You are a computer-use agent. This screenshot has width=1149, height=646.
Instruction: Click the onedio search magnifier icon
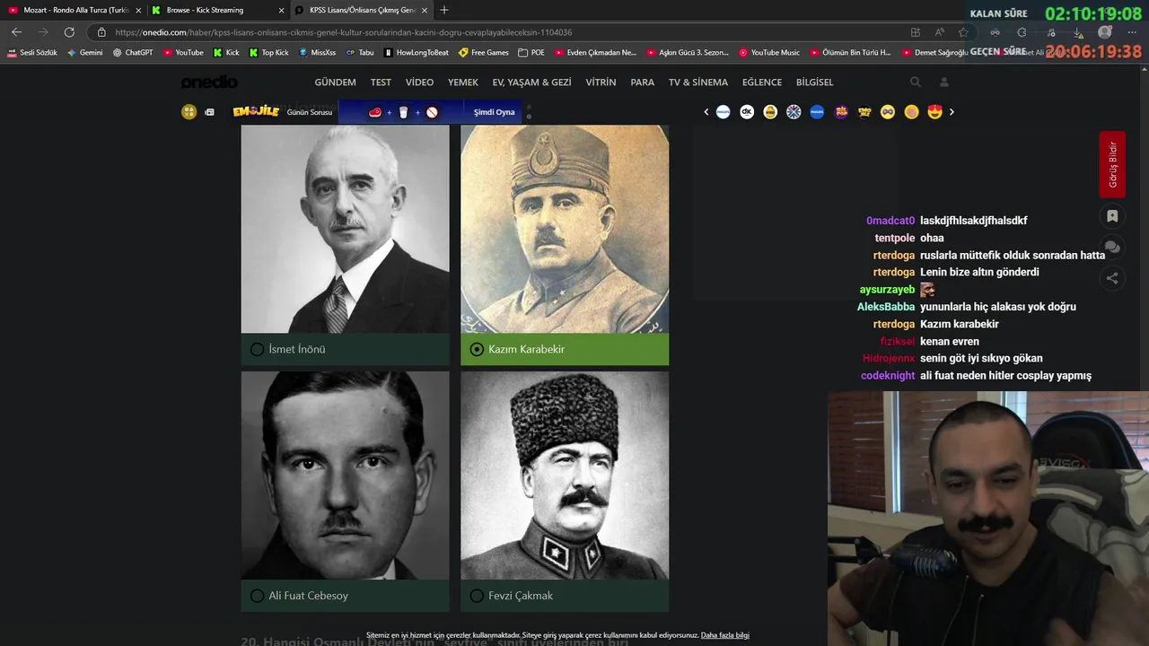pos(916,82)
